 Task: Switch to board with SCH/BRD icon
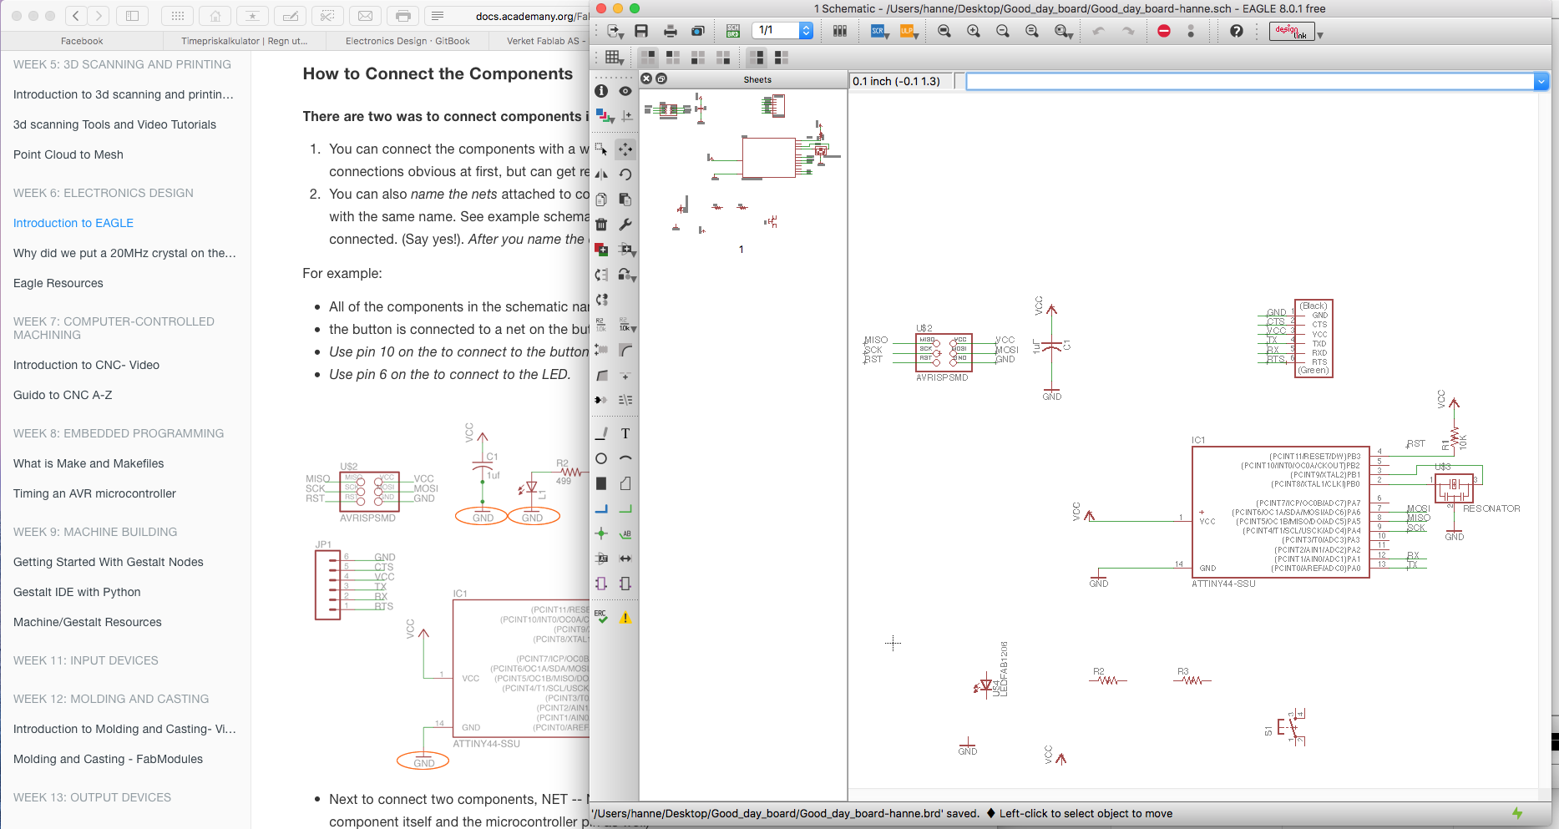733,31
